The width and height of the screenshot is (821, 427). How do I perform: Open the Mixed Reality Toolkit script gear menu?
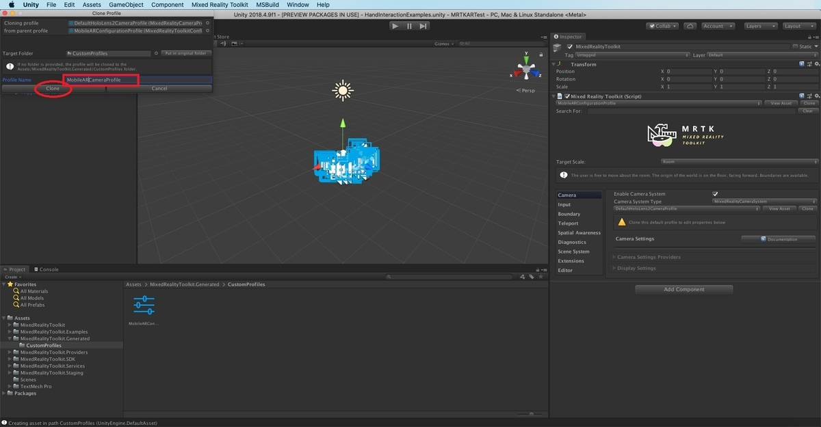coord(816,96)
